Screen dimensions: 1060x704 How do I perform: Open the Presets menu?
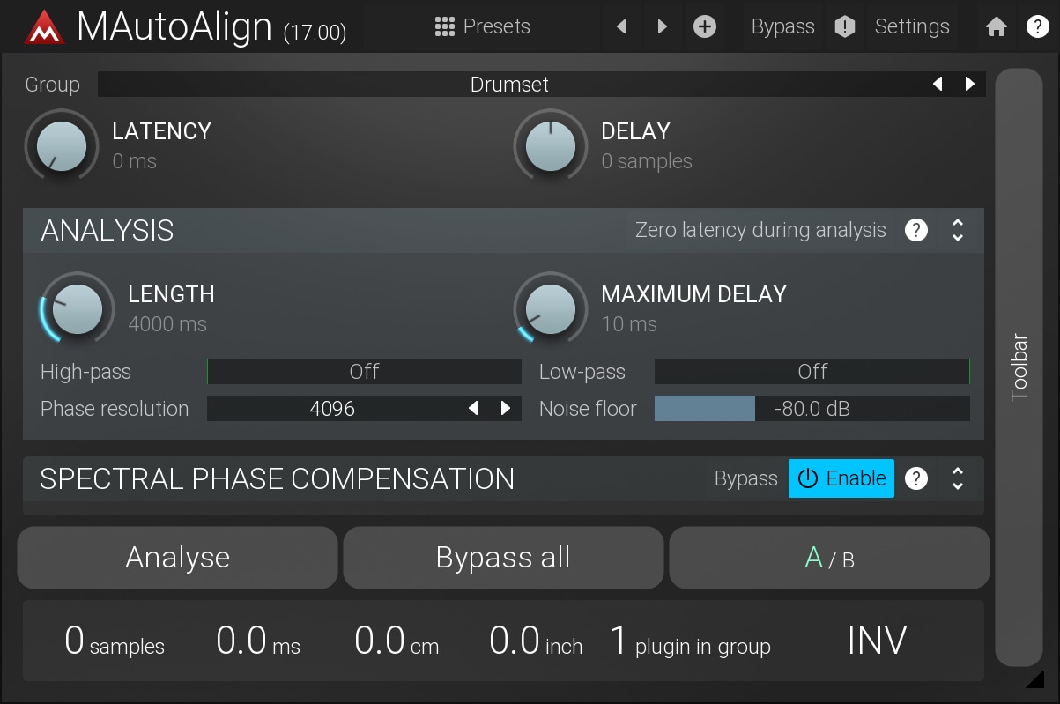[x=483, y=27]
